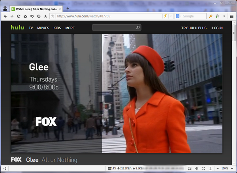Click the page vertical scrollbar up arrow
This screenshot has width=237, height=173.
(x=234, y=23)
